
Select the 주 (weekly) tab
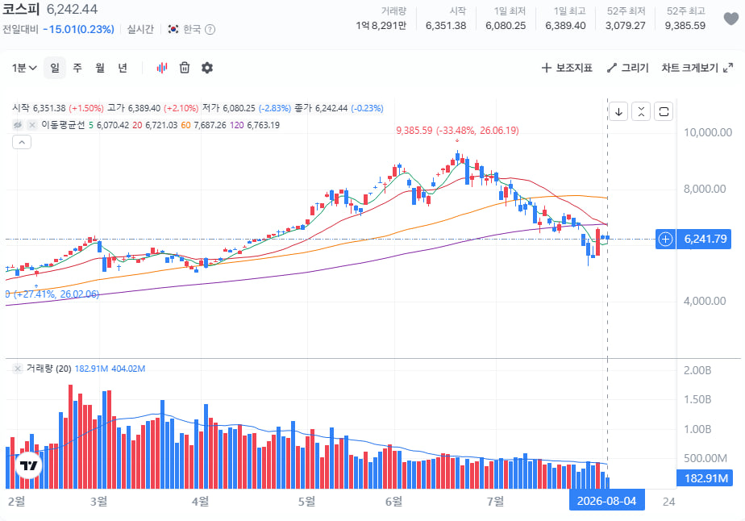click(77, 68)
